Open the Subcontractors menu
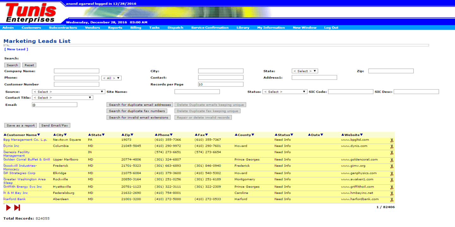The width and height of the screenshot is (455, 227). (x=63, y=28)
